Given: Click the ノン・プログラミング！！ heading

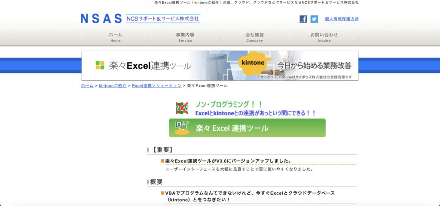Looking at the screenshot, I should pos(229,105).
